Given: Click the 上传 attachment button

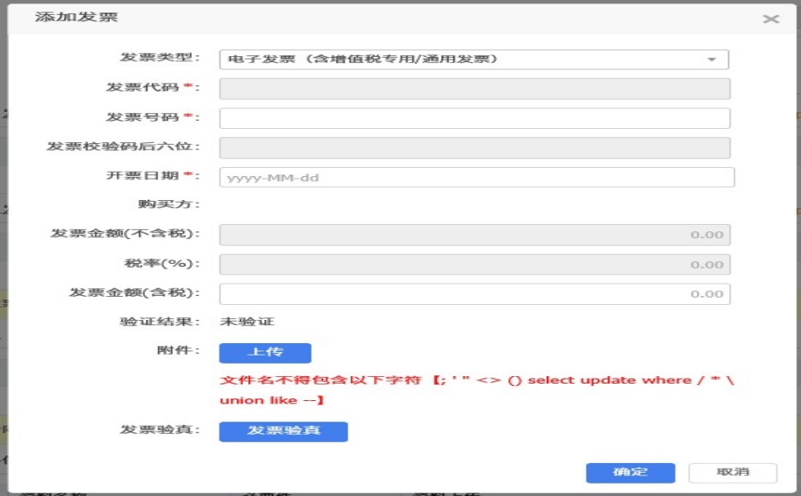Looking at the screenshot, I should tap(265, 353).
